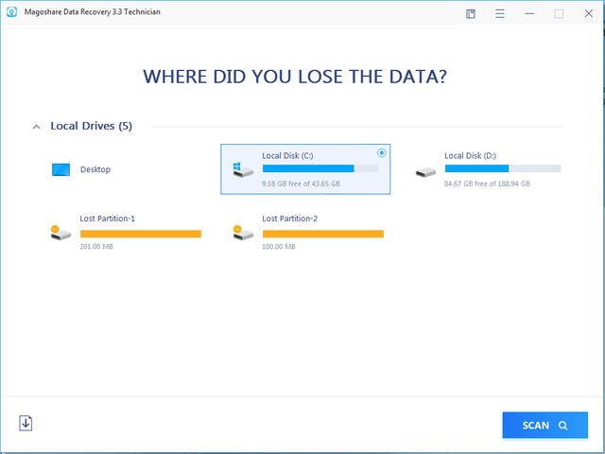The height and width of the screenshot is (454, 605).
Task: Select the Lost Partition-1 drive icon
Action: coord(60,233)
